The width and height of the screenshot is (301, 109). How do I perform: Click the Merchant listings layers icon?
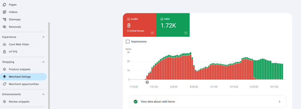pyautogui.click(x=4, y=77)
